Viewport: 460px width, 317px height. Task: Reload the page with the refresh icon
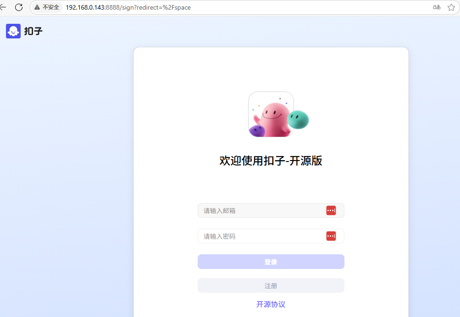tap(19, 7)
